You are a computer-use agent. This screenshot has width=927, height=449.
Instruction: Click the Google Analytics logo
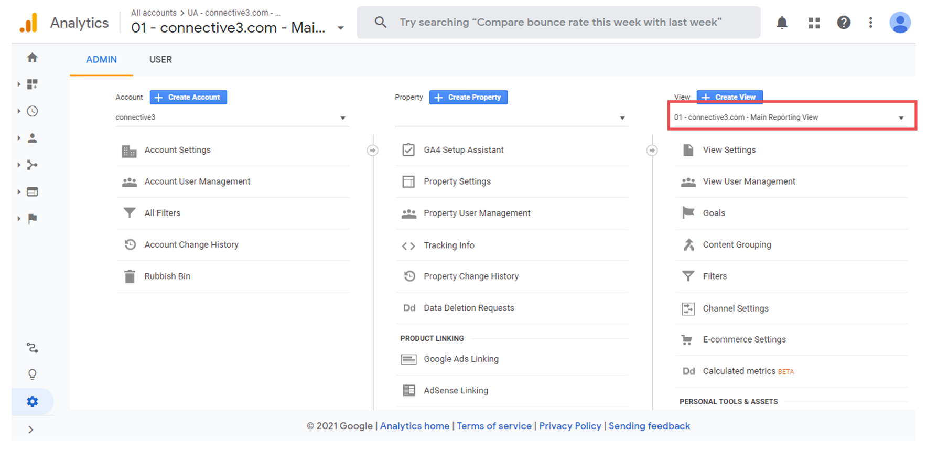[x=29, y=23]
